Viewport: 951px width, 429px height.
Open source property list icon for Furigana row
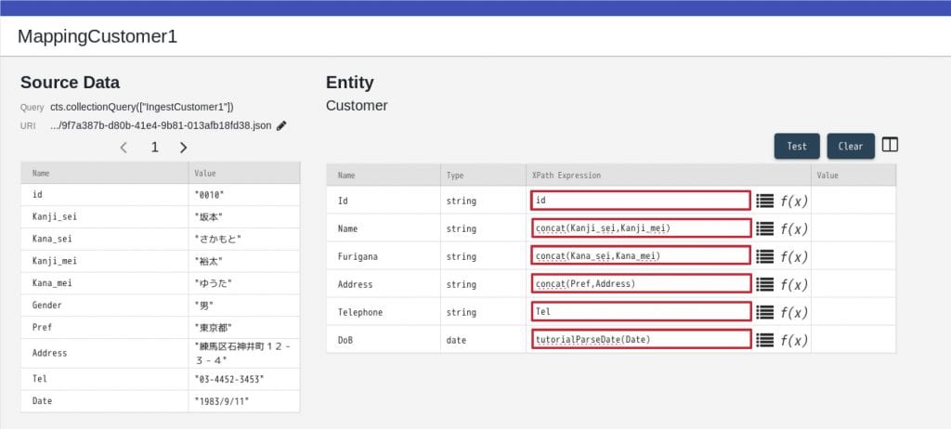click(764, 256)
